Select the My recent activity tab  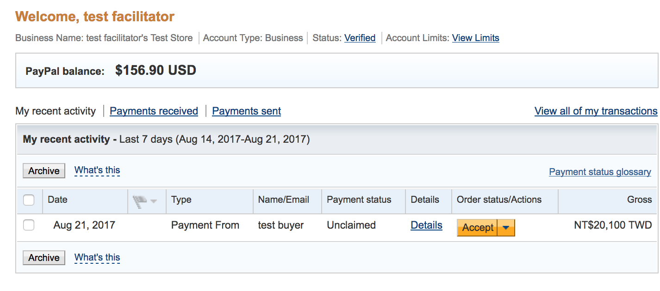56,111
